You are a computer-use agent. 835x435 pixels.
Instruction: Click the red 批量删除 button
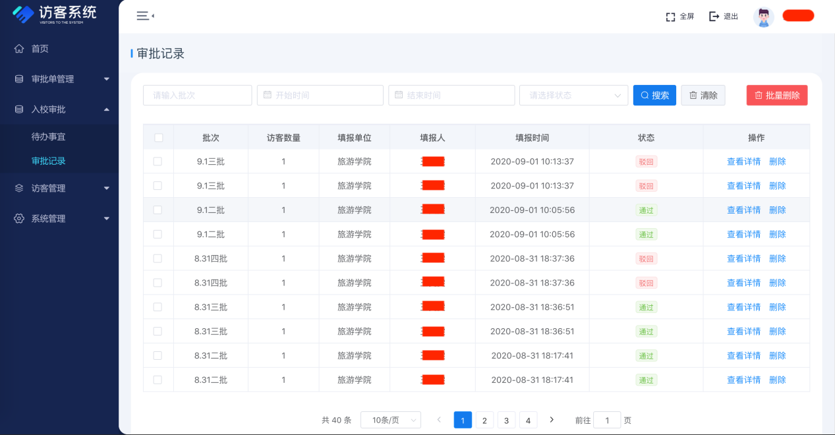point(776,96)
